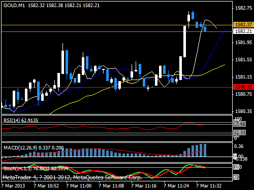
Task: Select the MACD(12,26,9) indicator label
Action: 34,148
